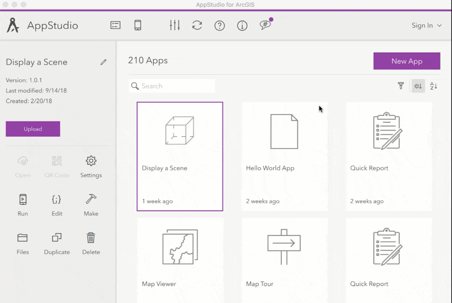Click the Open cloud icon
Viewport: 452px width, 303px height.
pos(23,167)
